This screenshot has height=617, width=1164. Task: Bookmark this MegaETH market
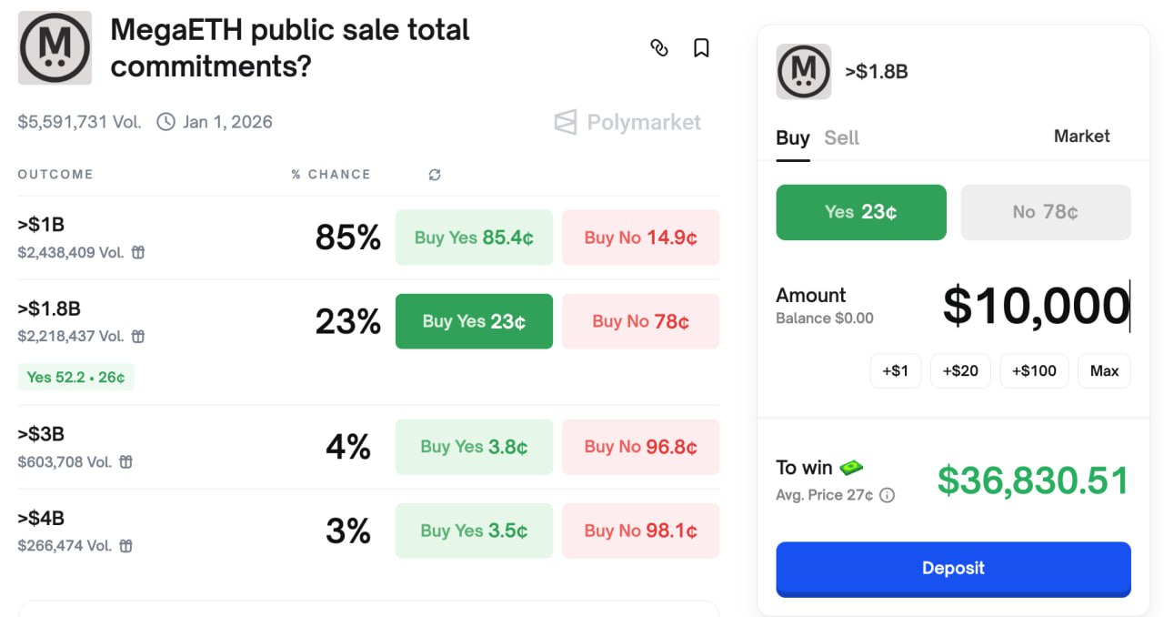(x=701, y=48)
